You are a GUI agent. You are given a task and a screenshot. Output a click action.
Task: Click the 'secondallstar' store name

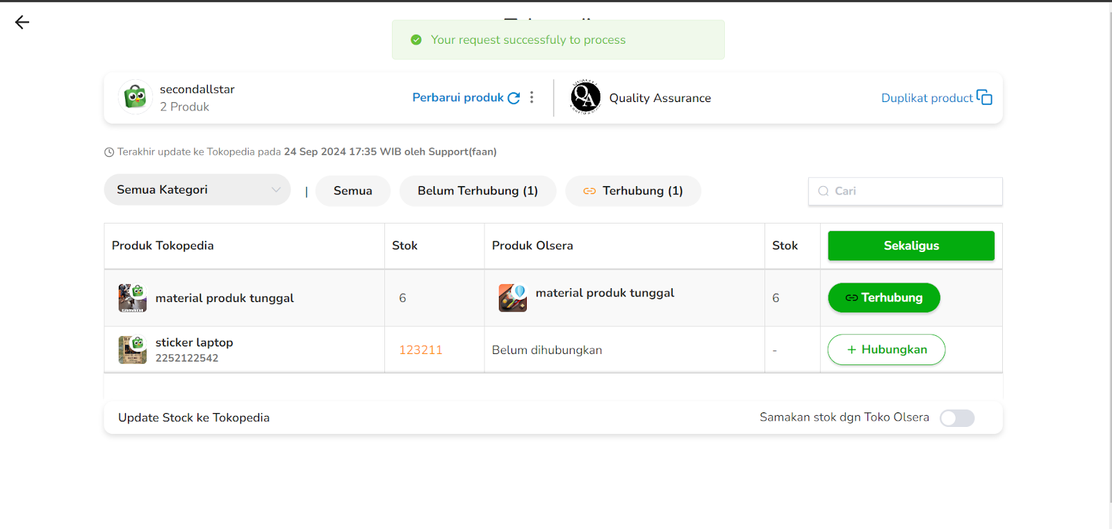[197, 89]
